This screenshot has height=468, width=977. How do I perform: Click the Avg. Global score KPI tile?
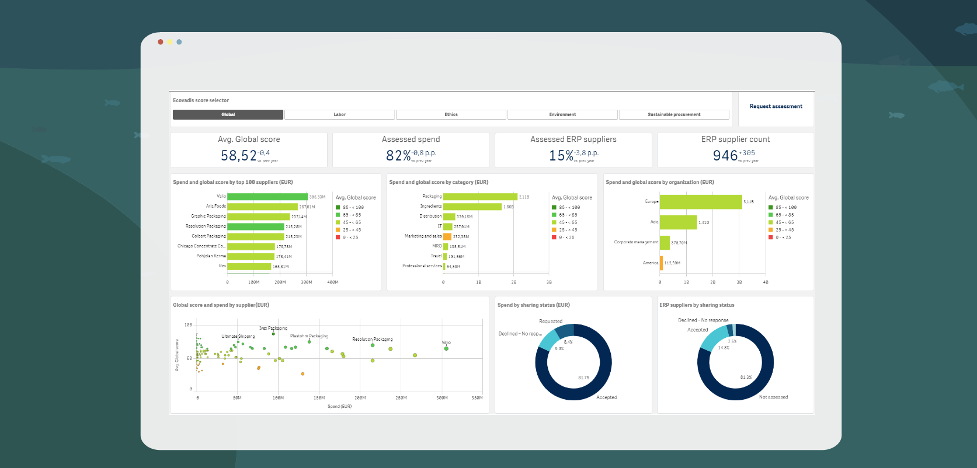coord(249,150)
